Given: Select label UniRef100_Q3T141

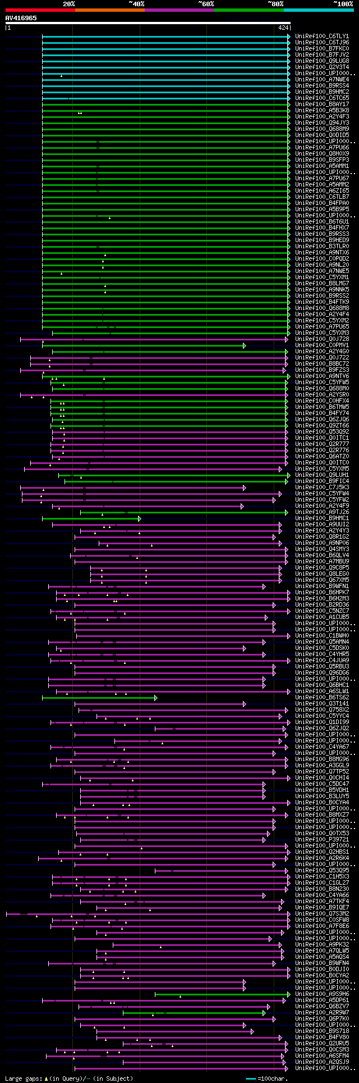Looking at the screenshot, I should [x=322, y=703].
